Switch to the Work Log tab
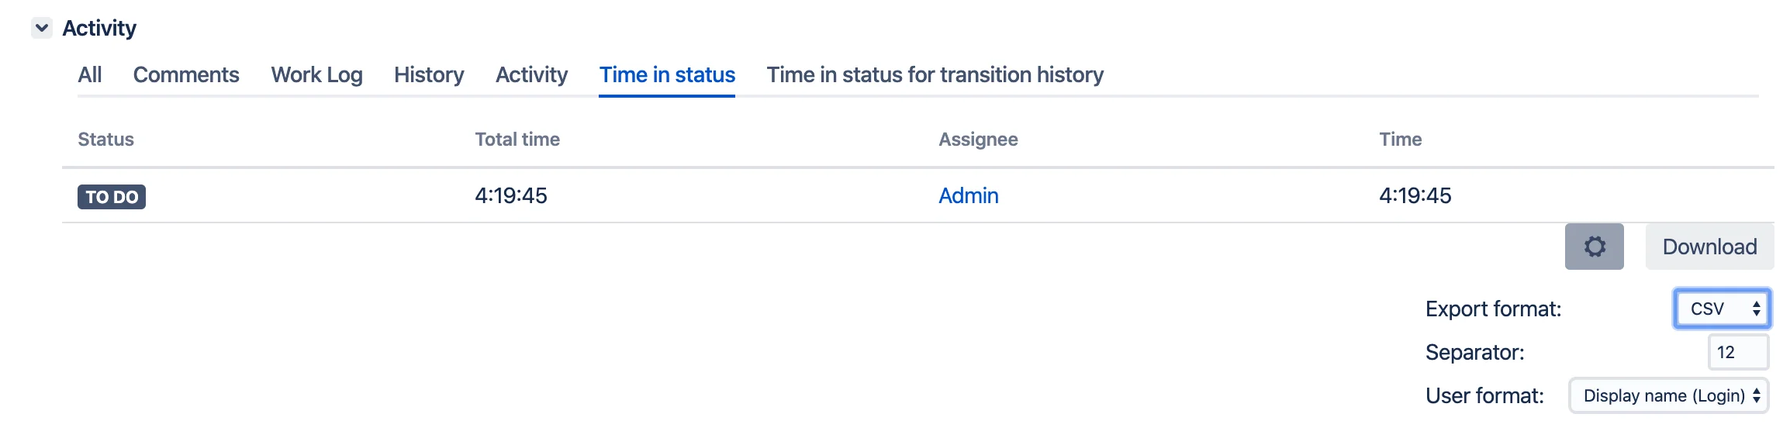Image resolution: width=1790 pixels, height=445 pixels. 316,74
